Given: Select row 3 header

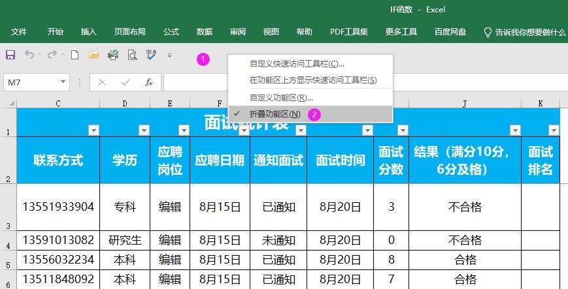Looking at the screenshot, I should pos(8,207).
